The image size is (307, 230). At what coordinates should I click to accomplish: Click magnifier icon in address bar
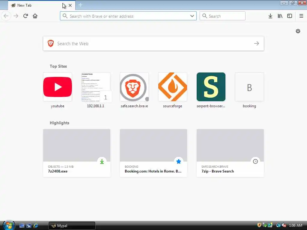tap(65, 16)
